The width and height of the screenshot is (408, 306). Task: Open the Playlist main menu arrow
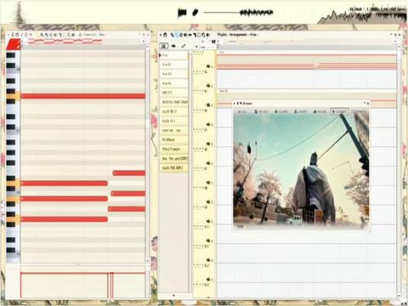tap(161, 35)
